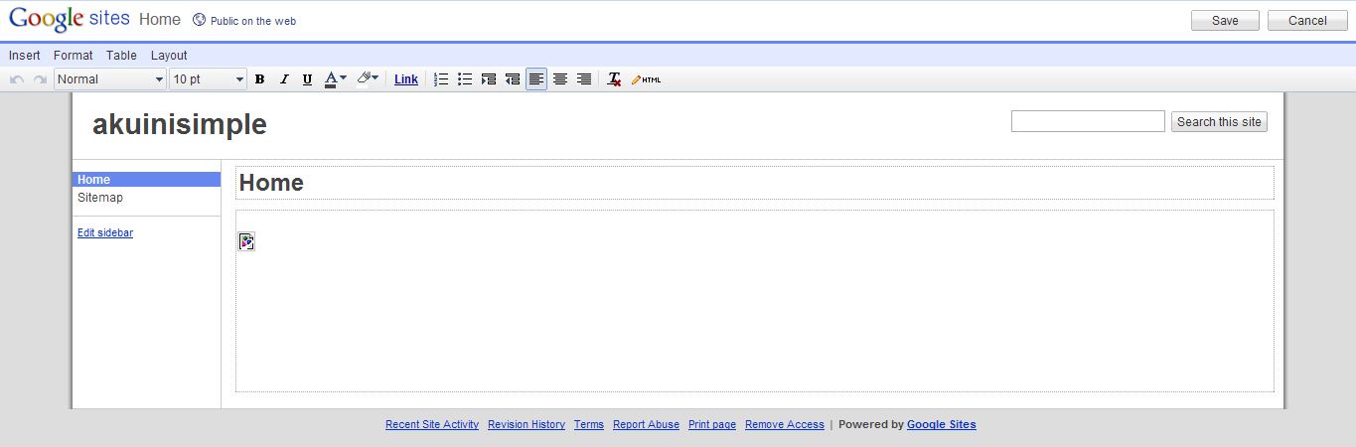Align text center
This screenshot has width=1356, height=447.
click(560, 79)
